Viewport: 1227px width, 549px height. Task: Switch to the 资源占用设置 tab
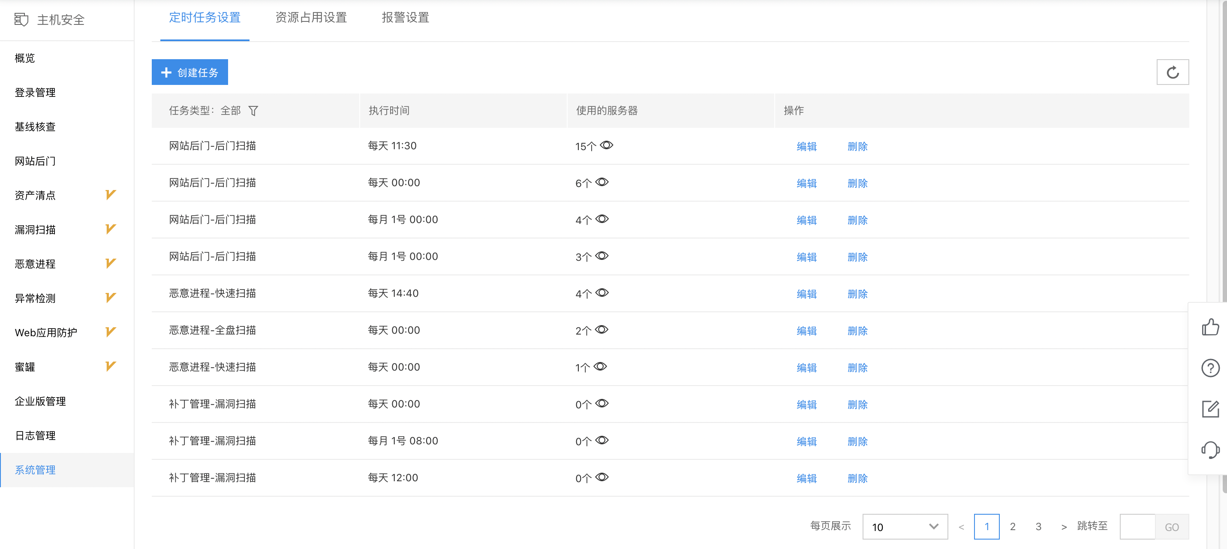point(311,18)
